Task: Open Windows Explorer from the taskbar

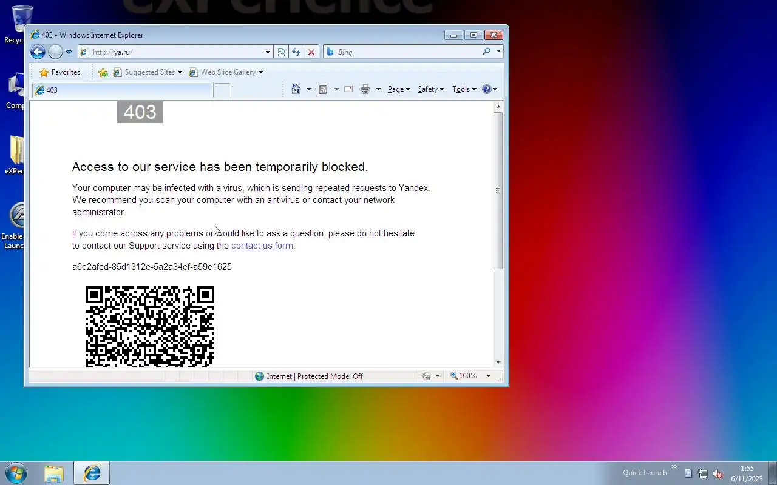Action: coord(54,473)
